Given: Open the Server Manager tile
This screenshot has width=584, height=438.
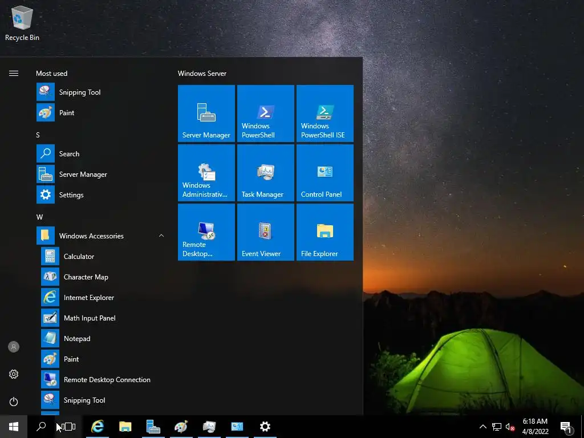Looking at the screenshot, I should tap(206, 113).
